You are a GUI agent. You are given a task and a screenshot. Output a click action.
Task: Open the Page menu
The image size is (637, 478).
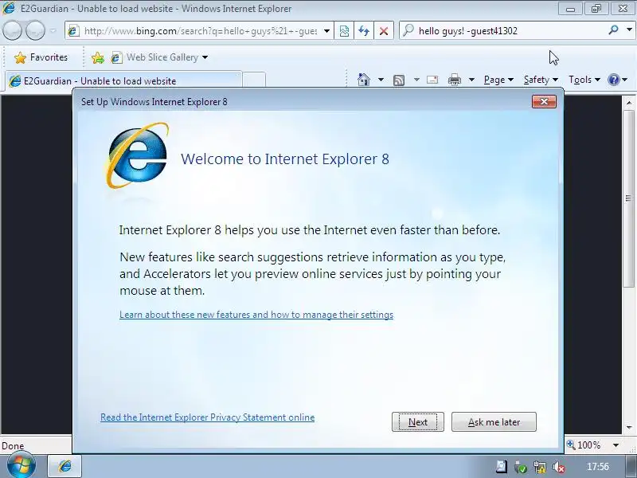coord(498,80)
